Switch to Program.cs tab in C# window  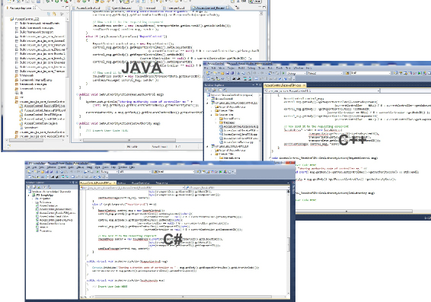pyautogui.click(x=161, y=183)
